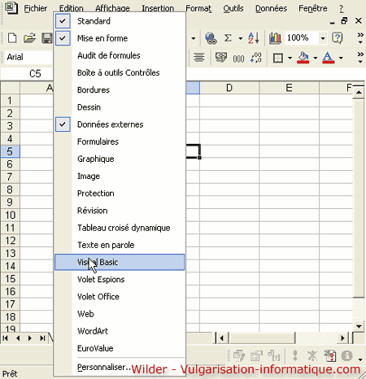Select Tableau croisé dynamique in the list
366x379 pixels.
coord(120,228)
